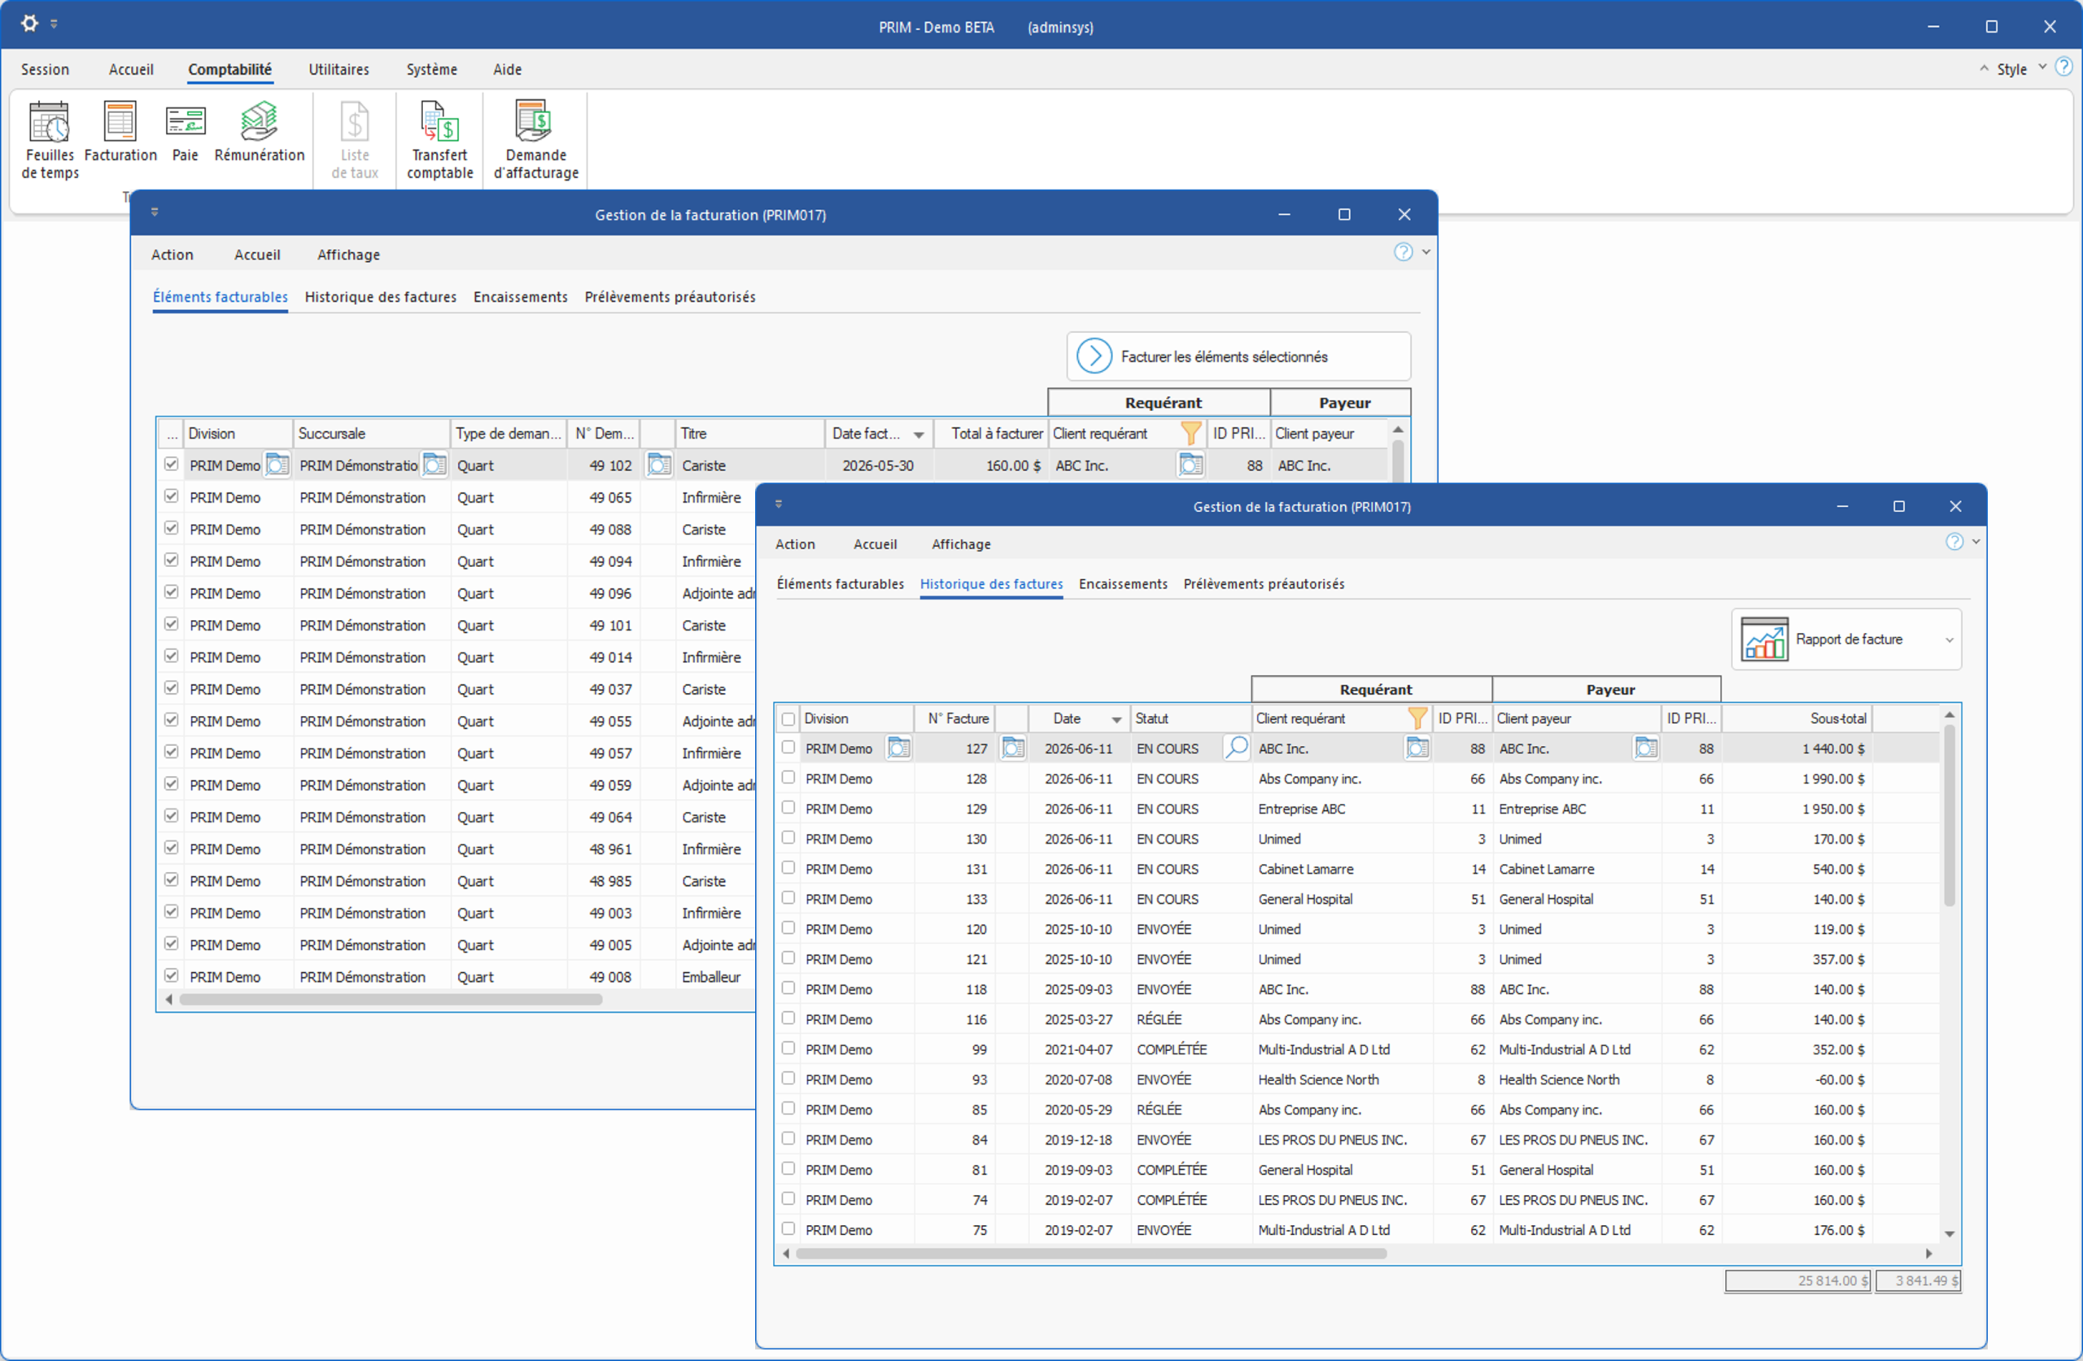Open detail icon beside invoice number 127
2083x1361 pixels.
pos(1013,748)
